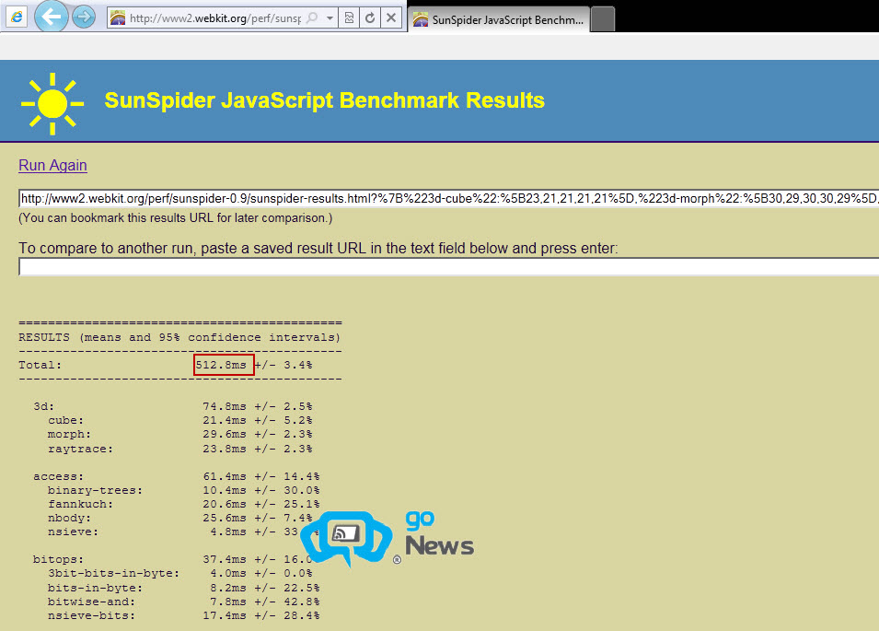Click the RESULTS means and 95% confidence line
This screenshot has width=879, height=631.
click(x=179, y=337)
